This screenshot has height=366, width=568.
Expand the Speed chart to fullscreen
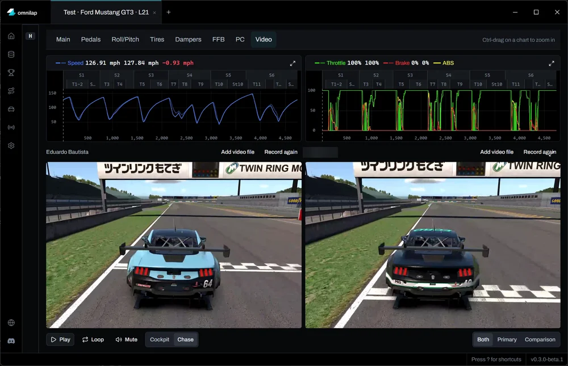coord(293,63)
